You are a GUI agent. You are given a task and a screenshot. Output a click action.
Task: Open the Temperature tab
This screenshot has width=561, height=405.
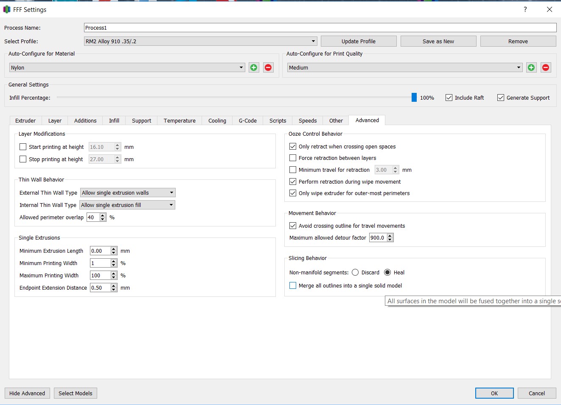(x=180, y=120)
